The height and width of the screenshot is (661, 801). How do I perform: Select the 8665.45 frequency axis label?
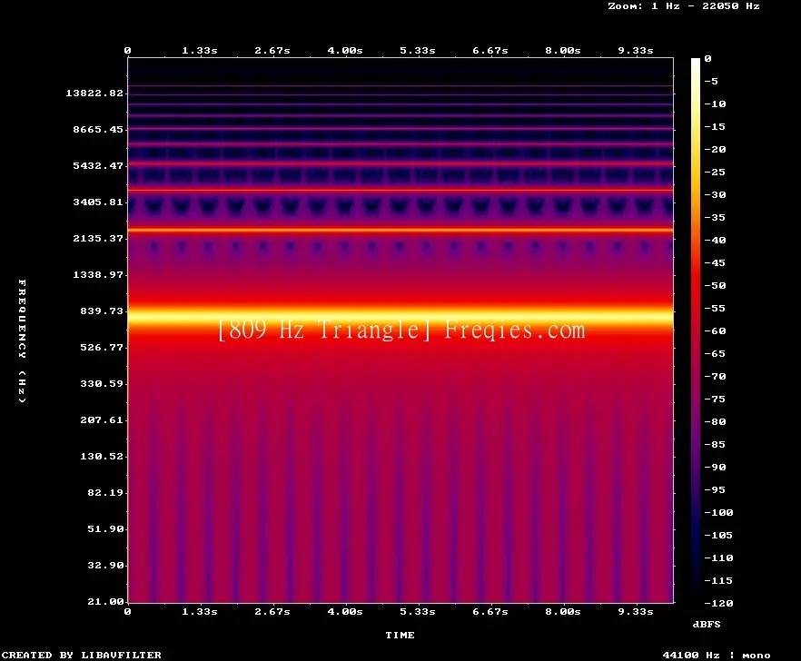point(98,129)
